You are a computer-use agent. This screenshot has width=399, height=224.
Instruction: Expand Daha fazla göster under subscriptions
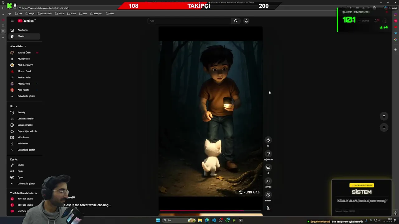pos(24,96)
